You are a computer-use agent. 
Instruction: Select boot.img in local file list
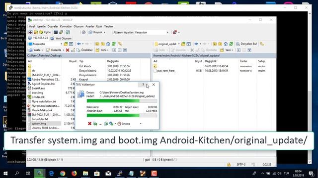(38, 92)
